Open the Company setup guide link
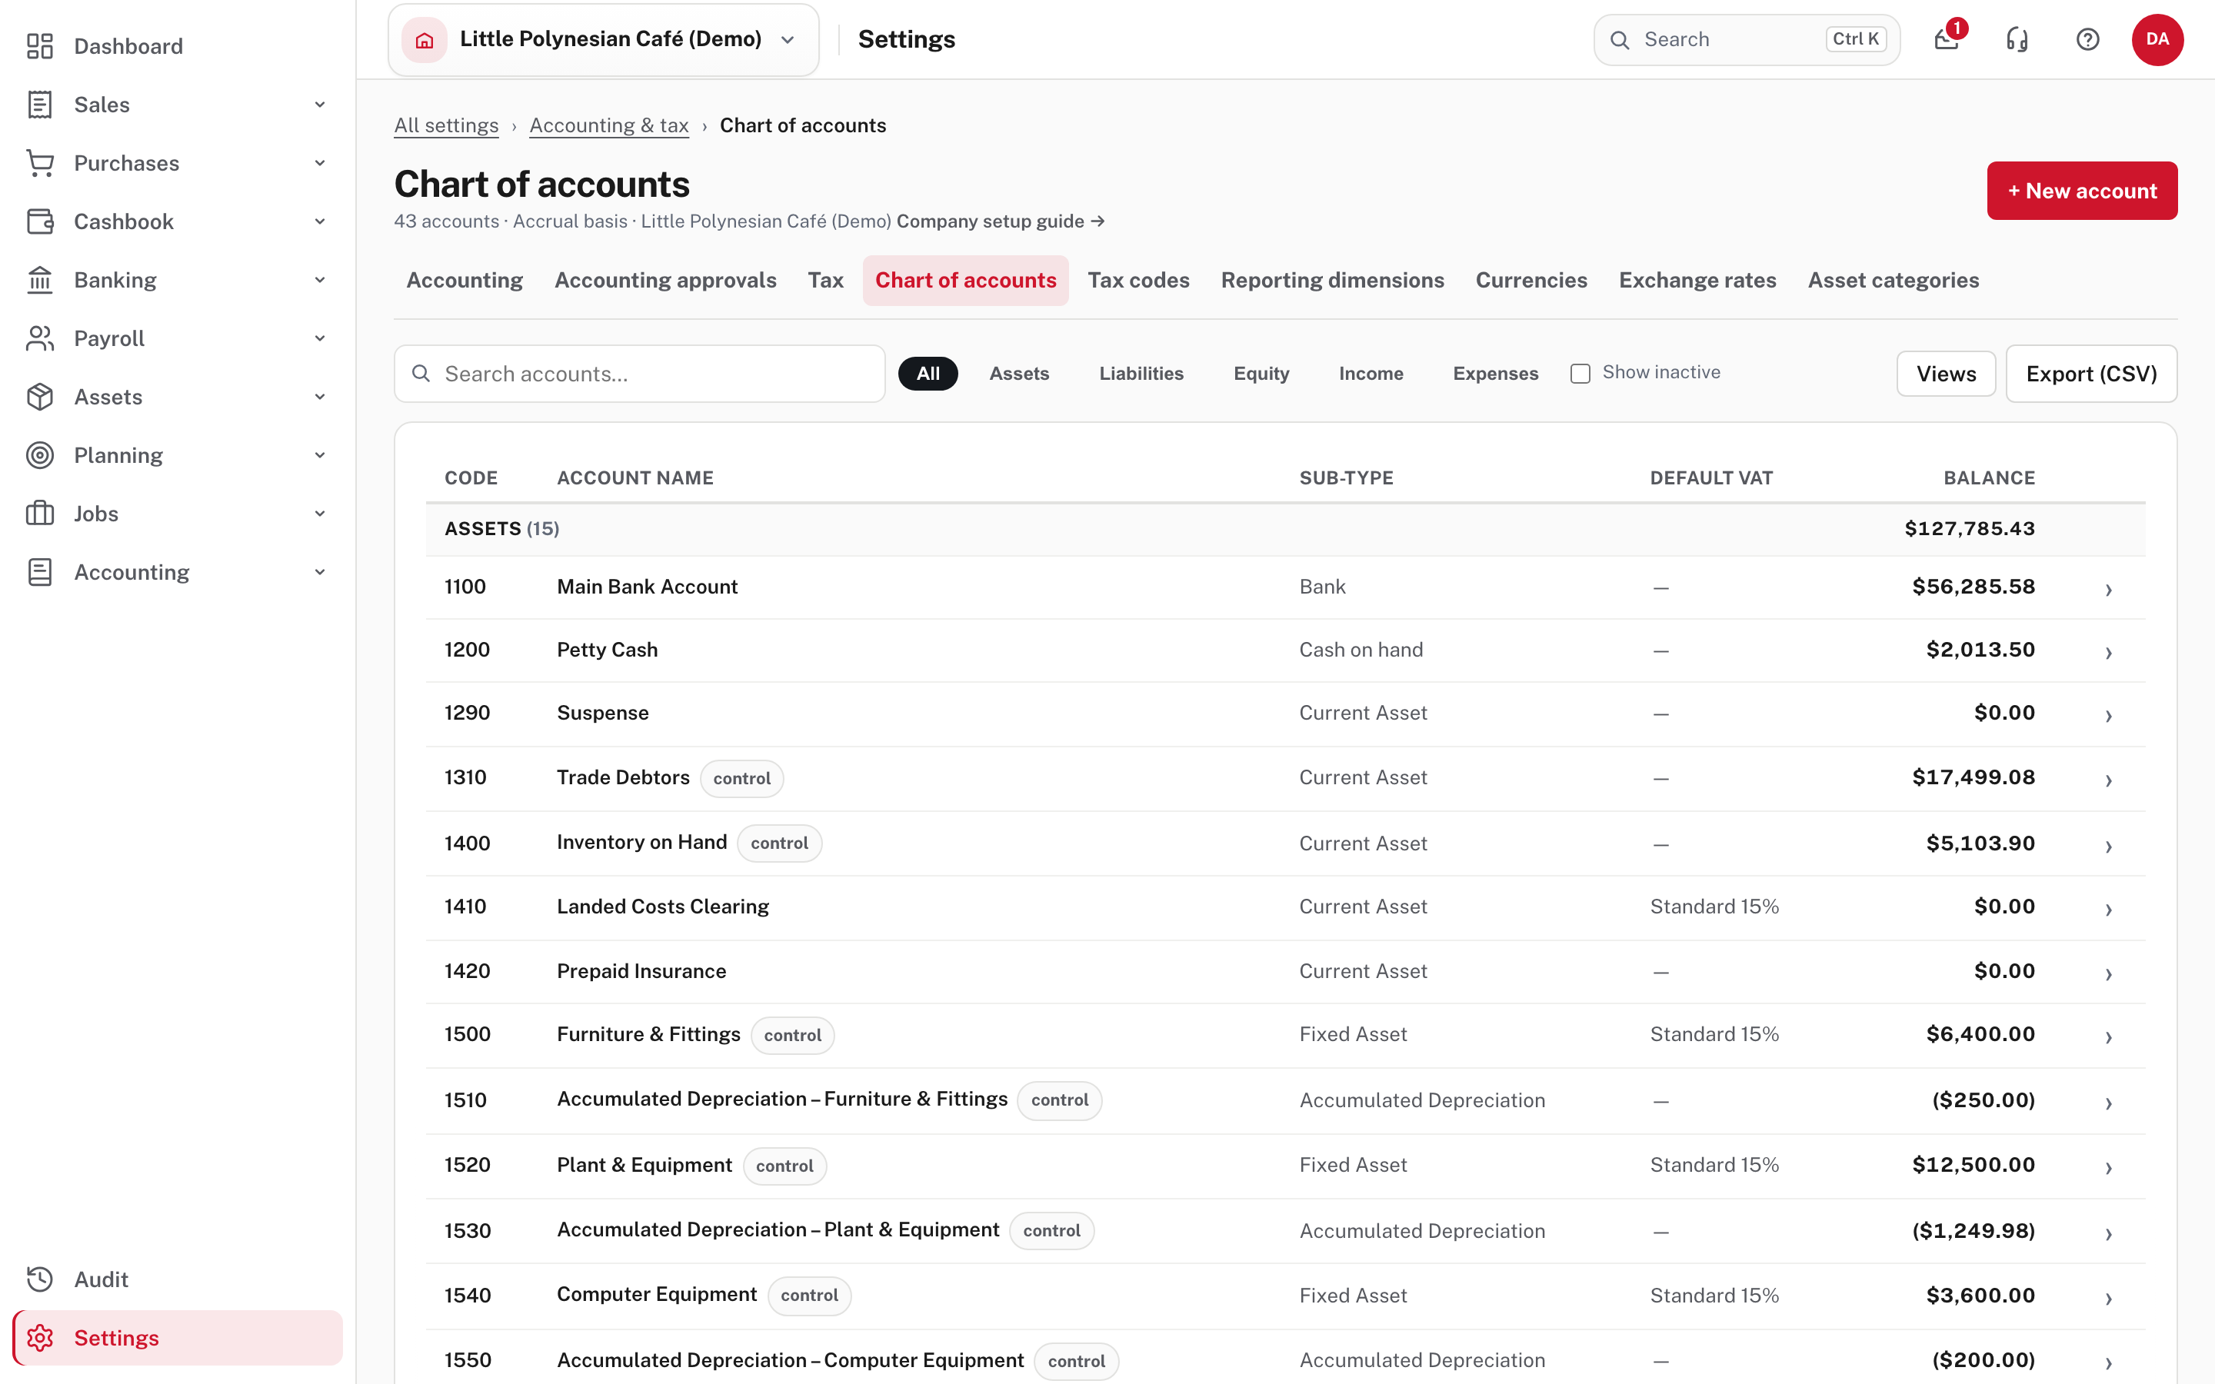 (x=1001, y=221)
